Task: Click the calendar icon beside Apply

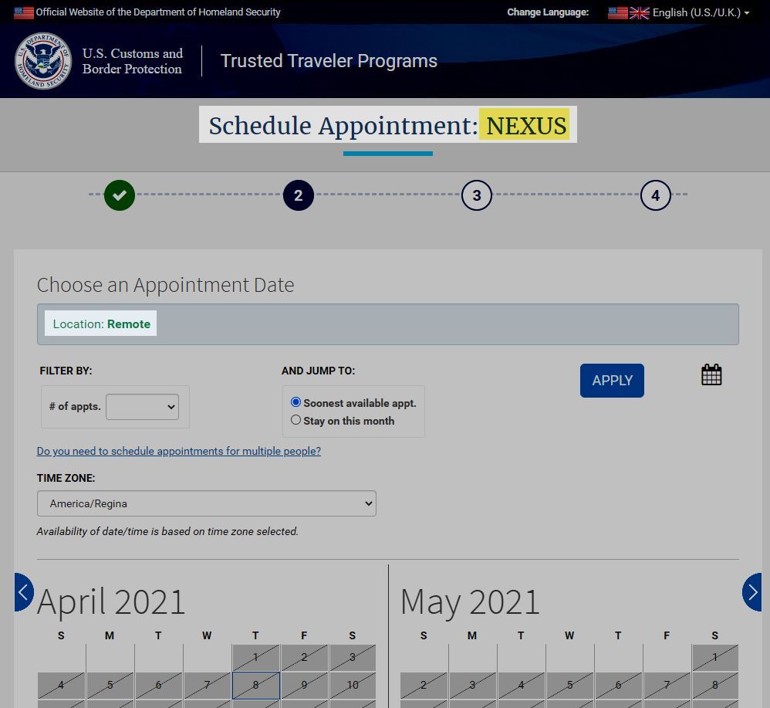Action: click(x=711, y=375)
